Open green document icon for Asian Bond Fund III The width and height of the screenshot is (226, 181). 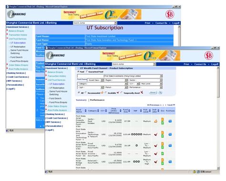[163, 154]
